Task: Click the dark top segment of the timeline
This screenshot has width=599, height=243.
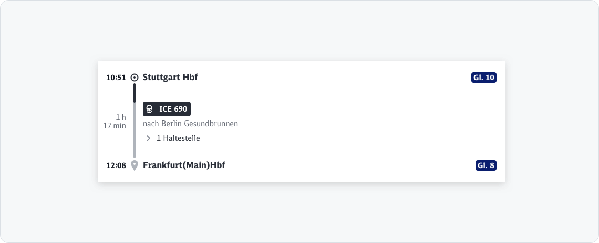Action: [x=135, y=93]
